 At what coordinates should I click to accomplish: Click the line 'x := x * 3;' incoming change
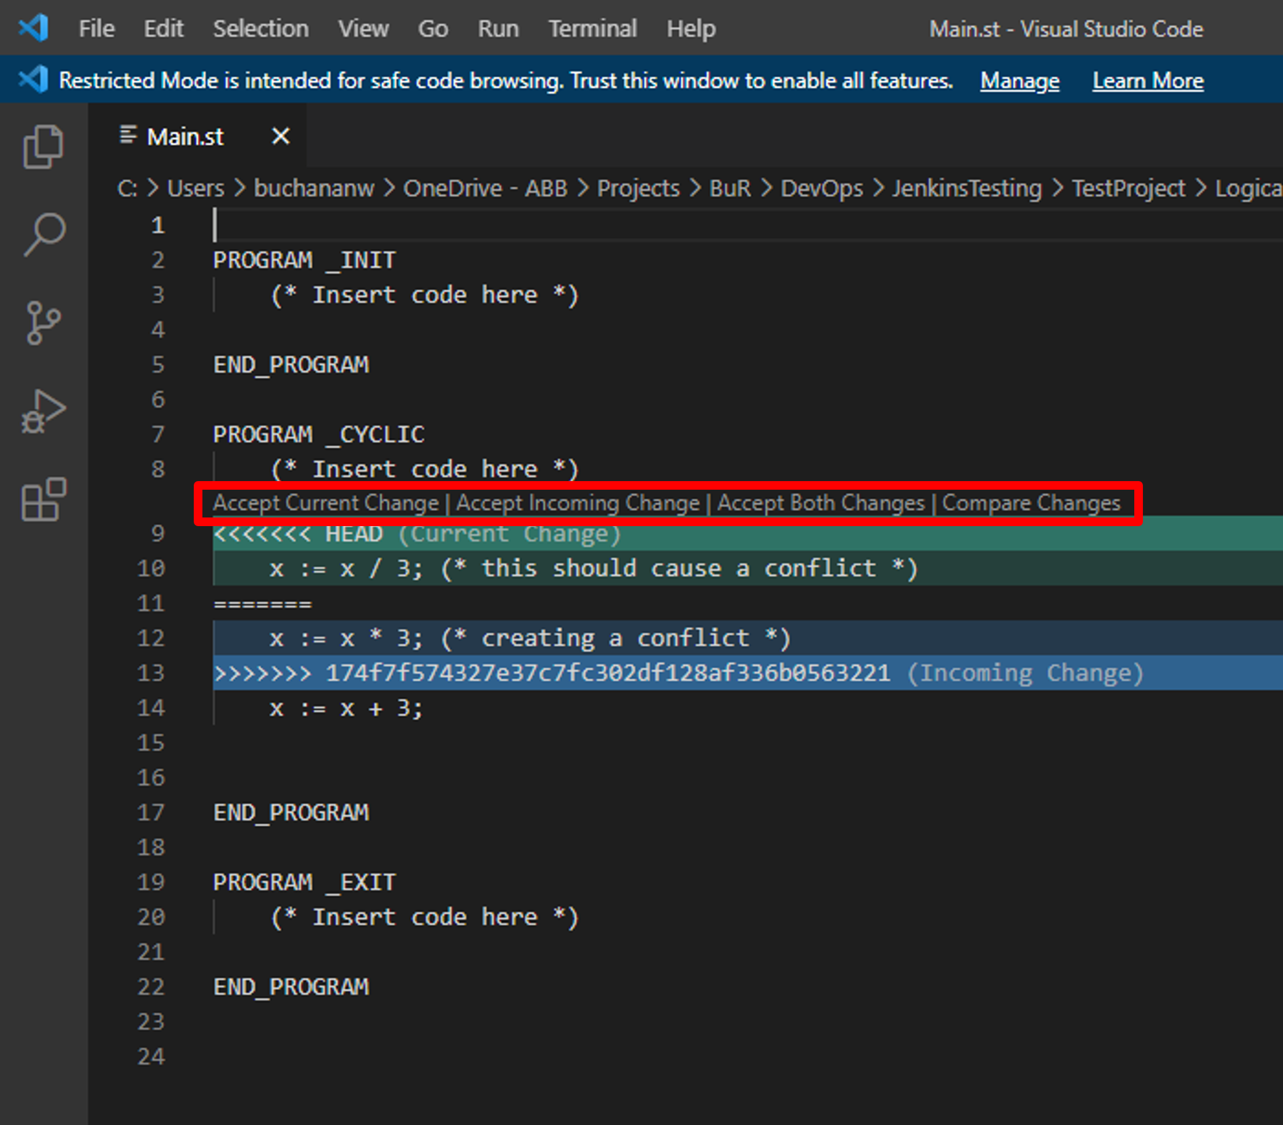point(747,638)
